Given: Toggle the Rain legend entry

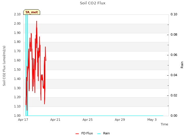Looking at the screenshot, I should point(103,133).
